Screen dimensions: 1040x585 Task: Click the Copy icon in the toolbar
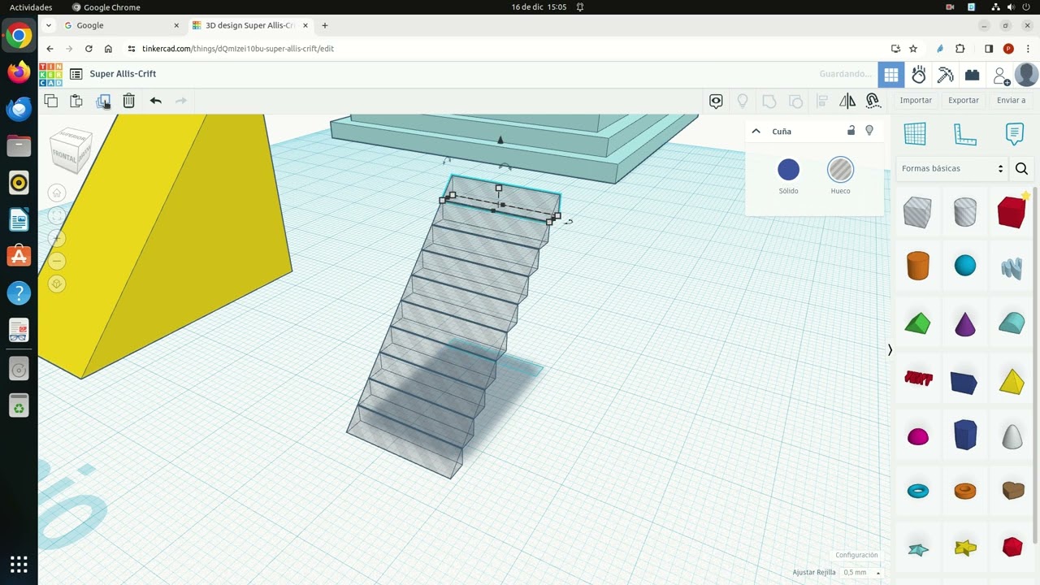[51, 101]
